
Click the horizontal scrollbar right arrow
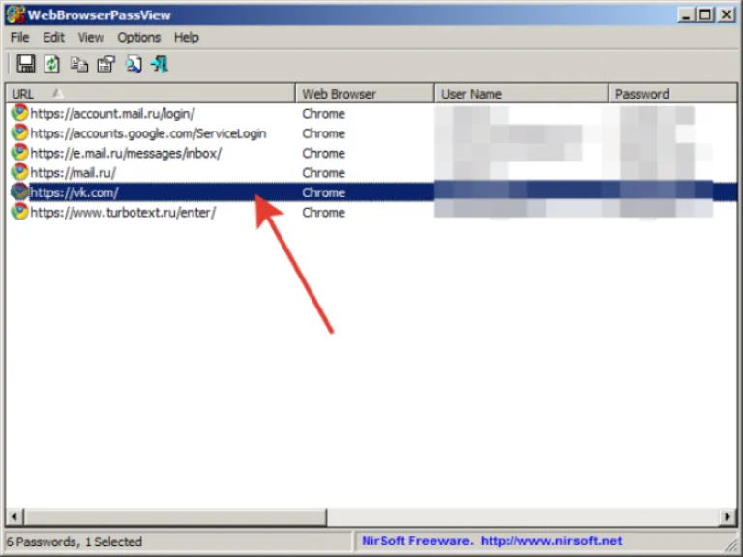pos(728,516)
